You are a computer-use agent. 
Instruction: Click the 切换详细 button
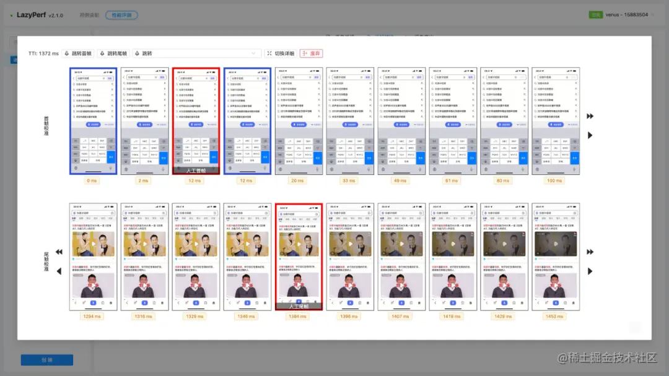pos(281,53)
